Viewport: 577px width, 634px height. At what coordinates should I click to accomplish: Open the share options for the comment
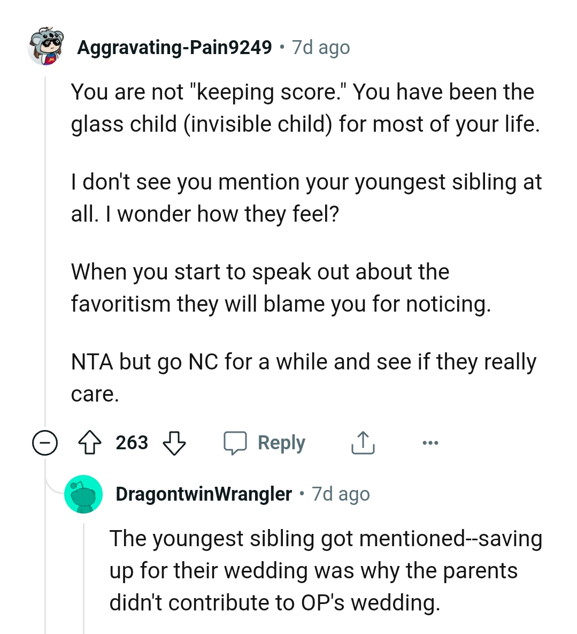click(363, 442)
